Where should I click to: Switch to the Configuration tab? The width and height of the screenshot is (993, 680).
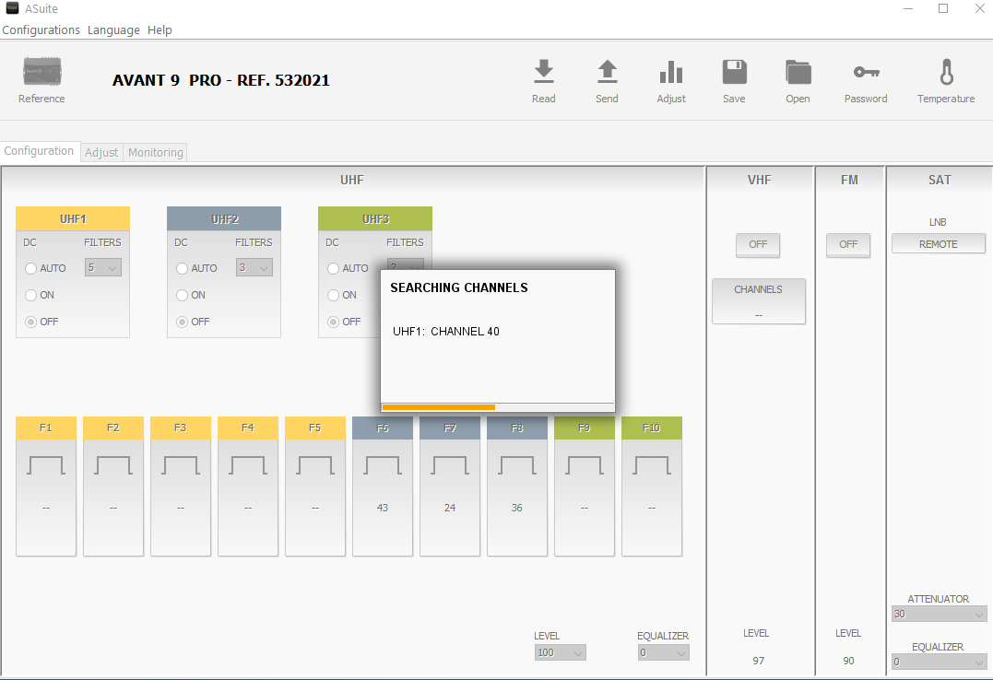click(40, 151)
